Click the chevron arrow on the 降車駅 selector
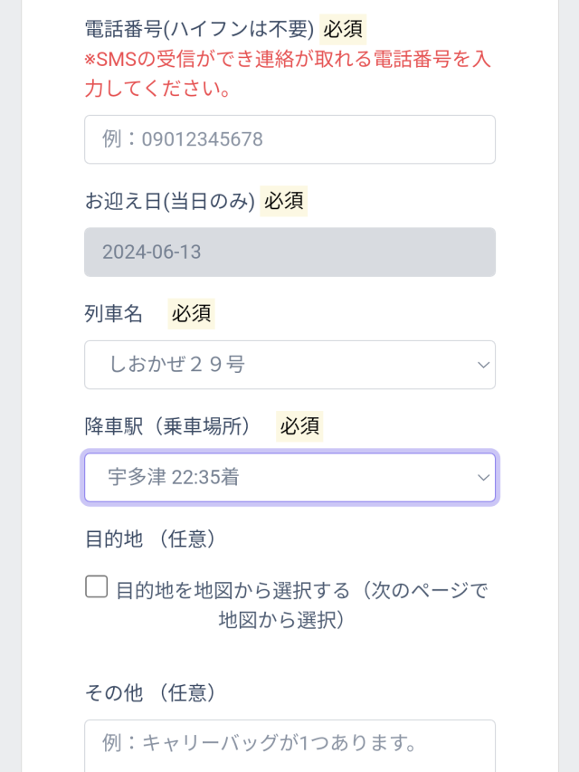The height and width of the screenshot is (772, 579). click(x=482, y=477)
